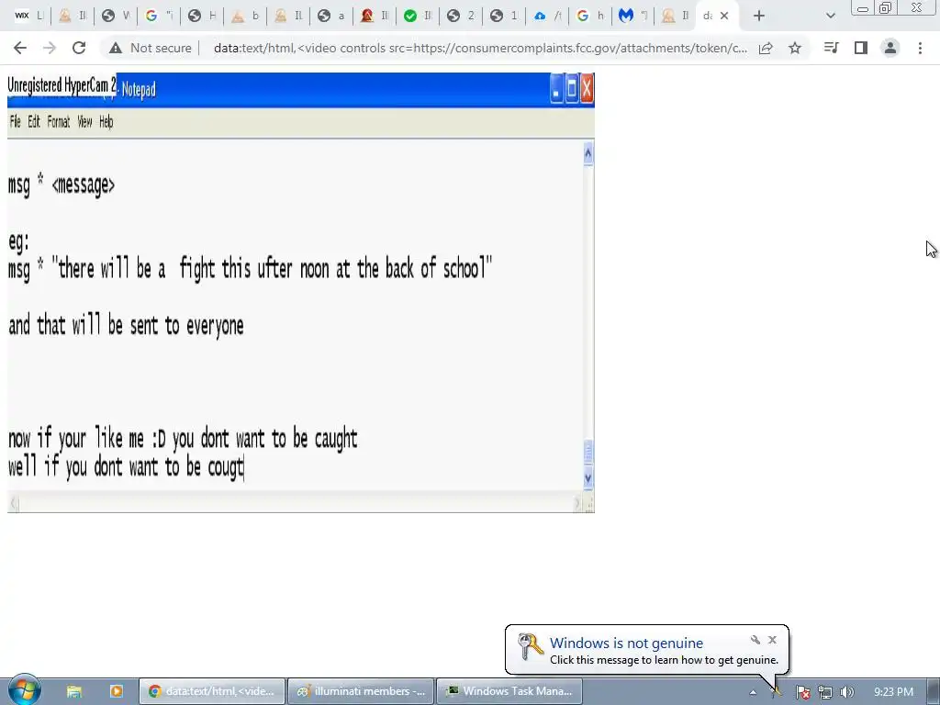Switch to illuminati members taskbar window
Image resolution: width=940 pixels, height=705 pixels.
[361, 691]
